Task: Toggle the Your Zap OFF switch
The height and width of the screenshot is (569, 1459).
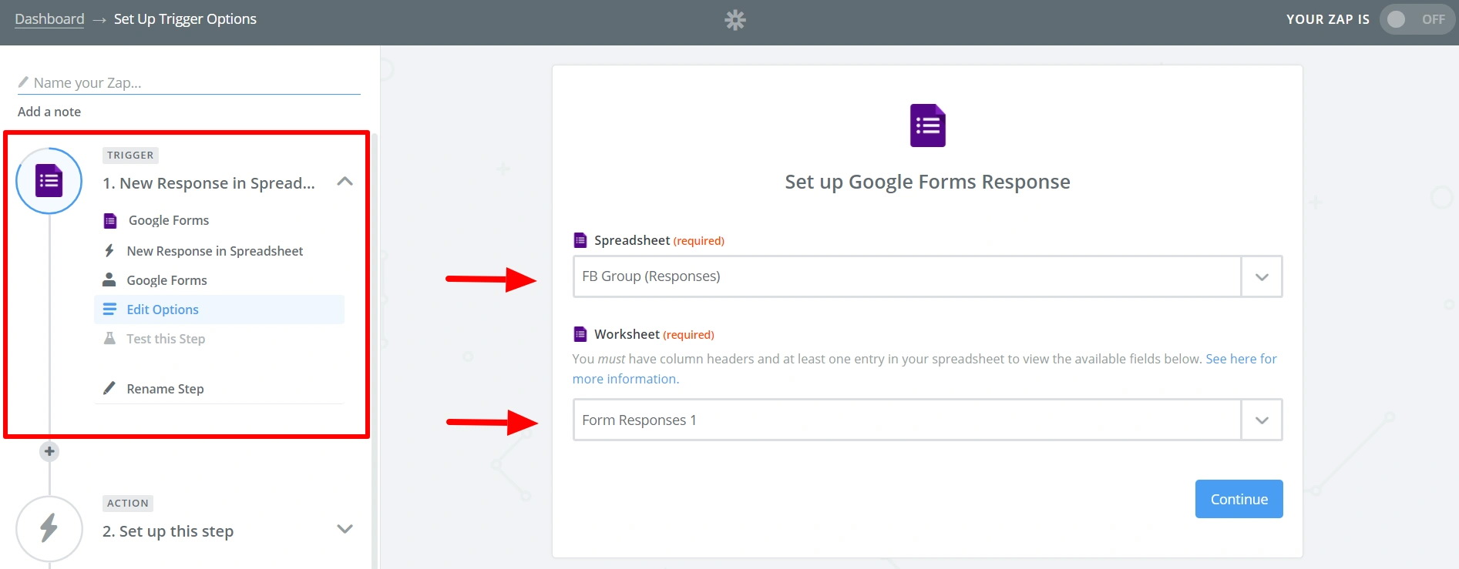Action: click(x=1417, y=19)
